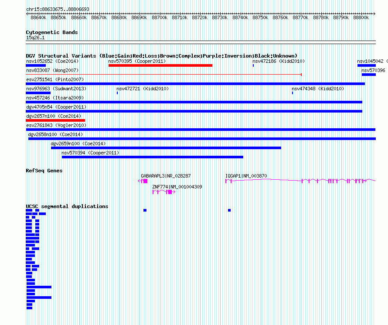Select the nsv976963 (Sudmant2013) label

(56, 89)
